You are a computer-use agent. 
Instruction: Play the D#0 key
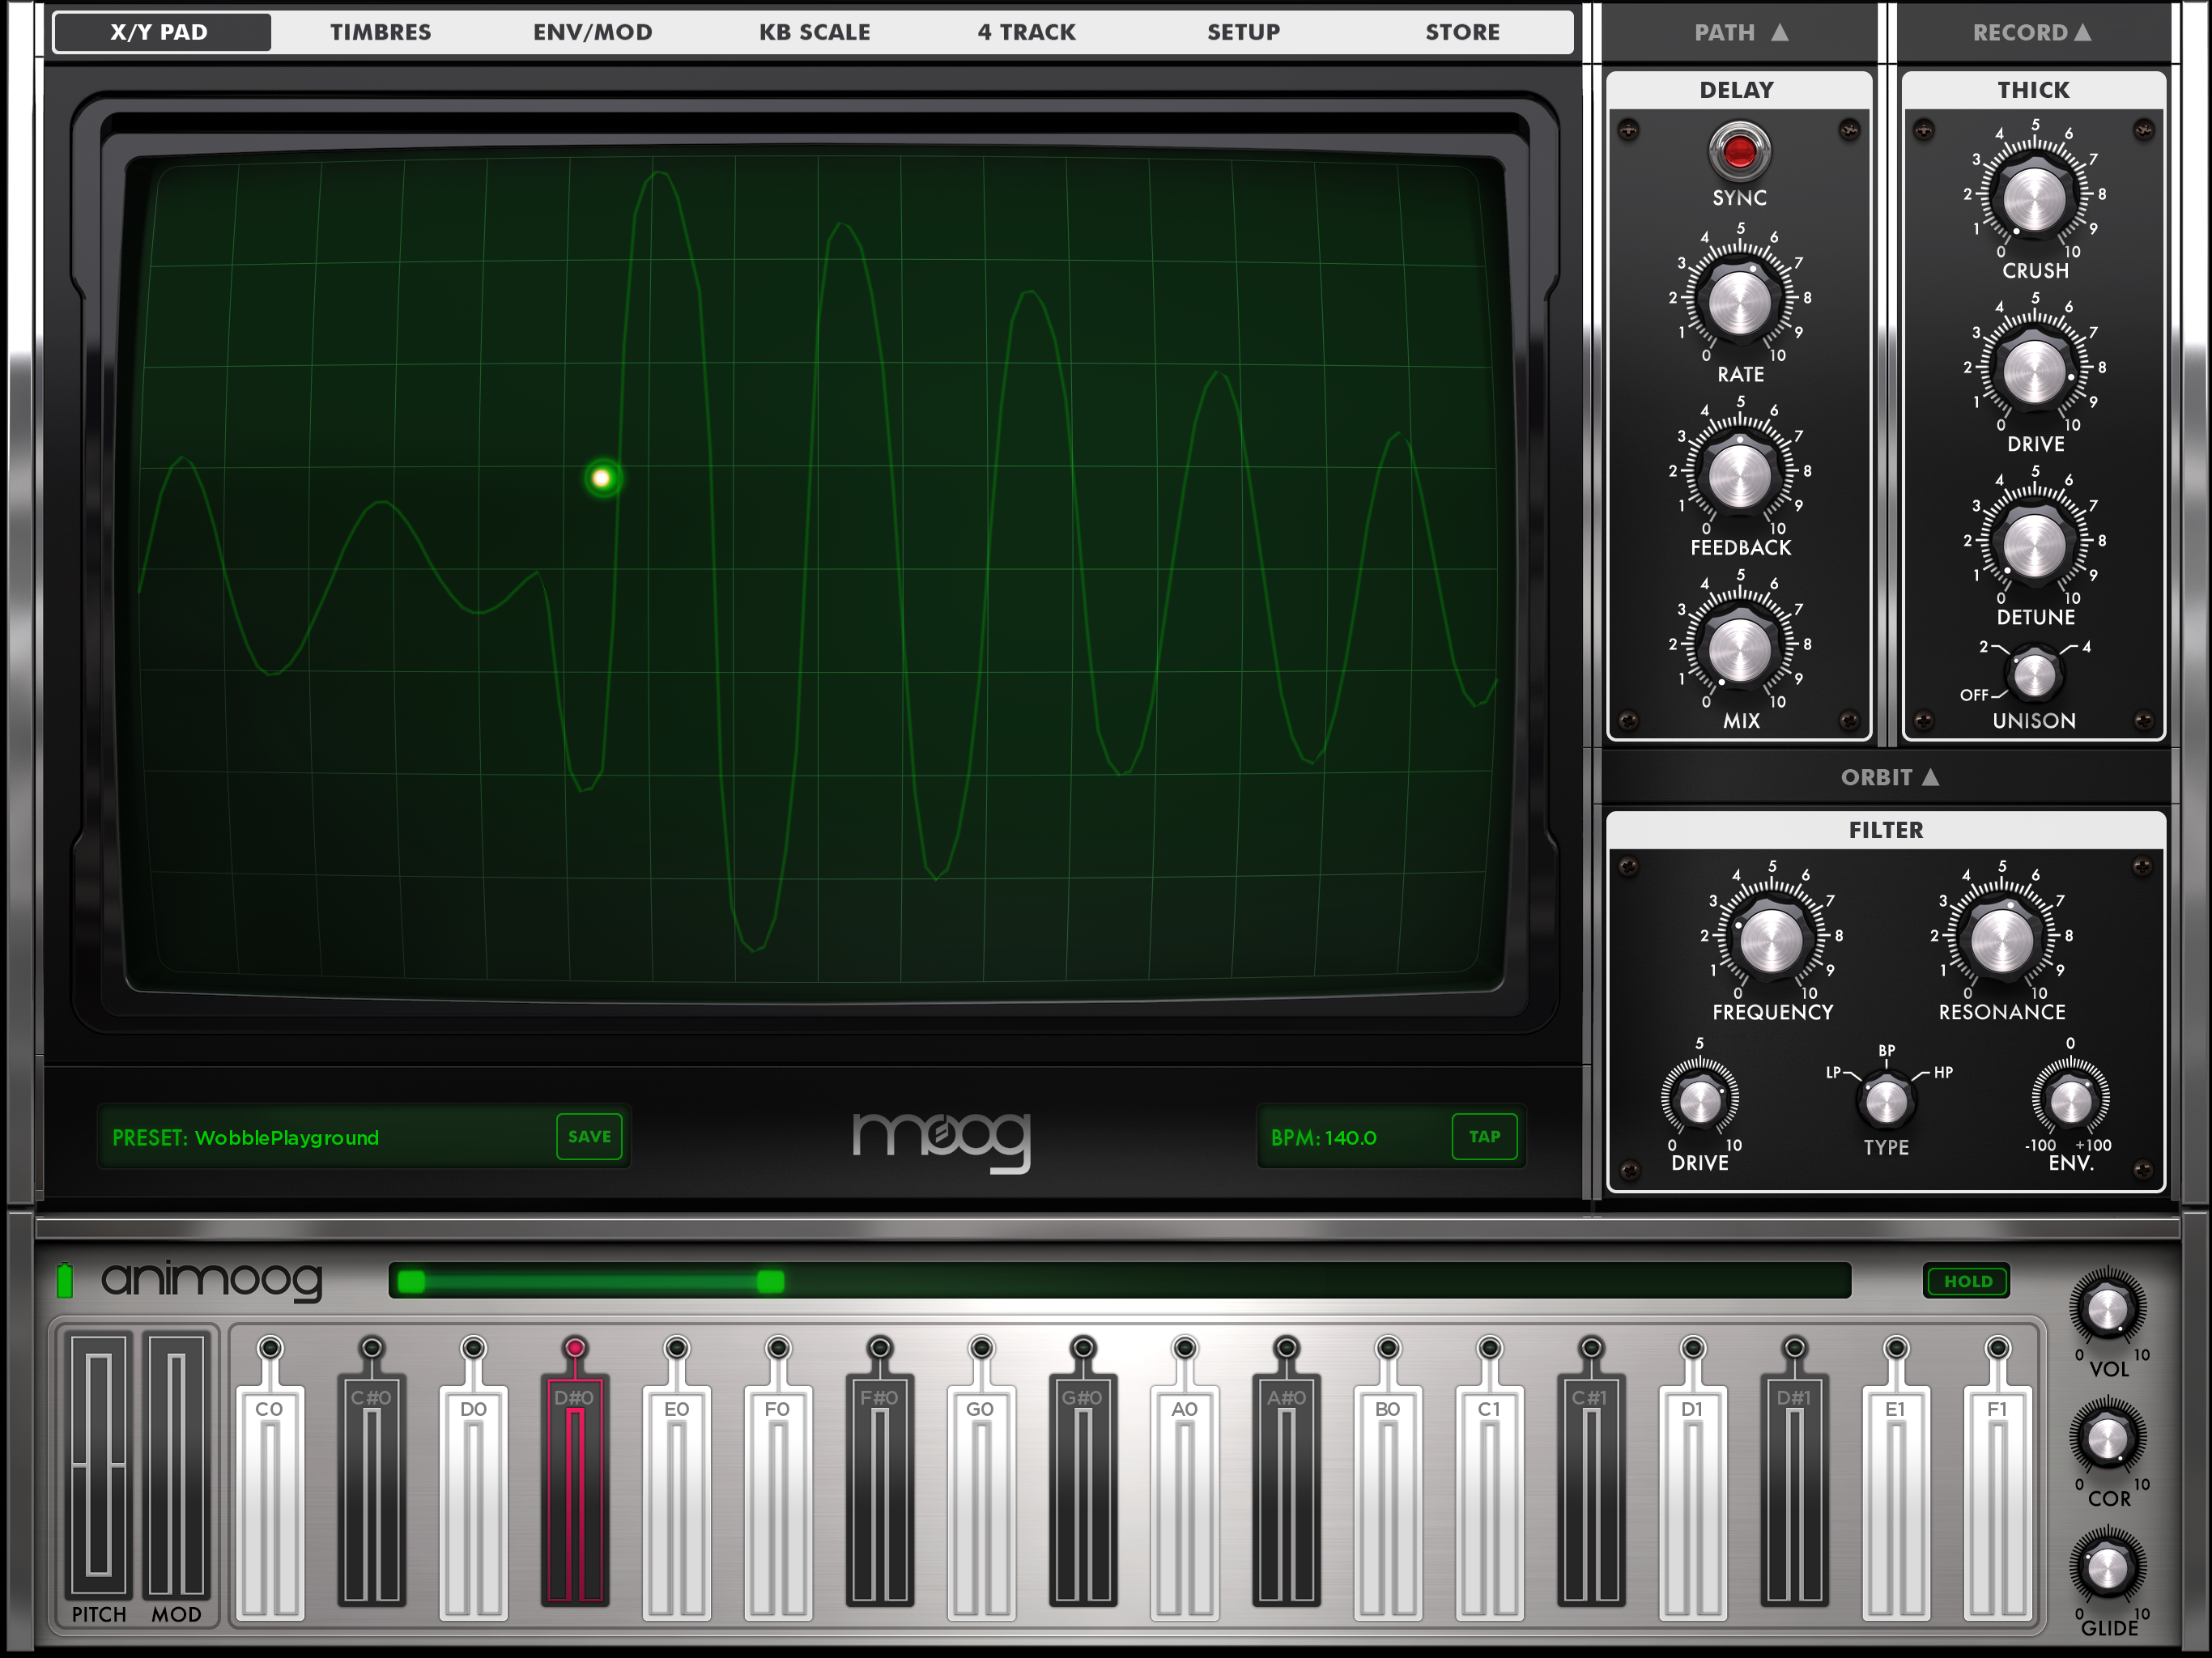click(x=575, y=1490)
